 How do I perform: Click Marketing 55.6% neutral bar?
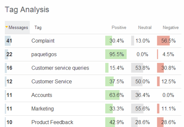tap(137, 109)
